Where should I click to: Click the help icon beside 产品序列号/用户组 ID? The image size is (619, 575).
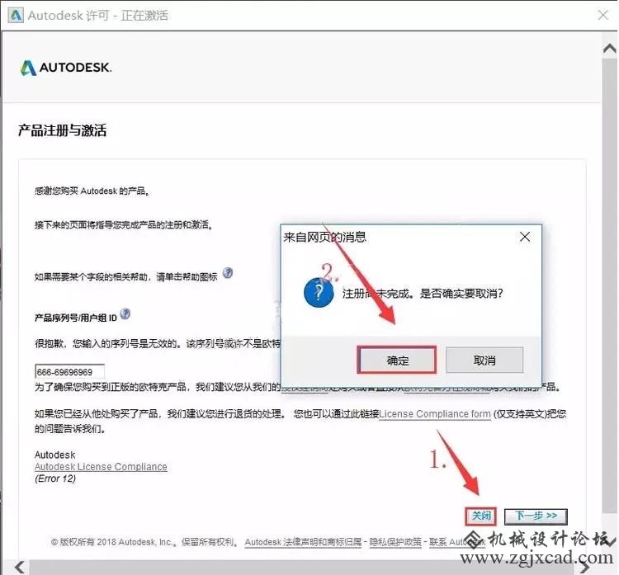click(125, 313)
